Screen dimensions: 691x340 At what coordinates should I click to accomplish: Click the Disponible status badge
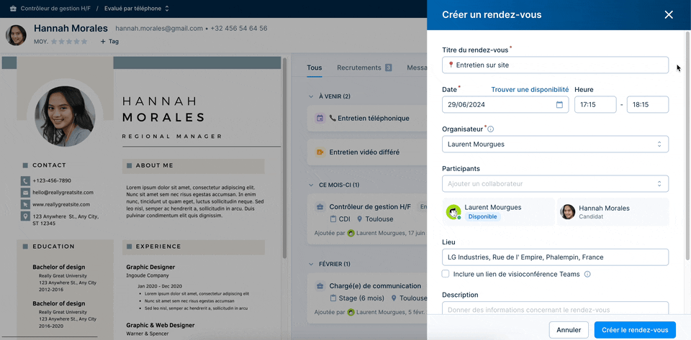[482, 217]
